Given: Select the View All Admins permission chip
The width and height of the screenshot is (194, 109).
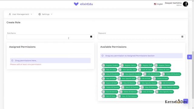Looking at the screenshot, I should coord(149,87).
